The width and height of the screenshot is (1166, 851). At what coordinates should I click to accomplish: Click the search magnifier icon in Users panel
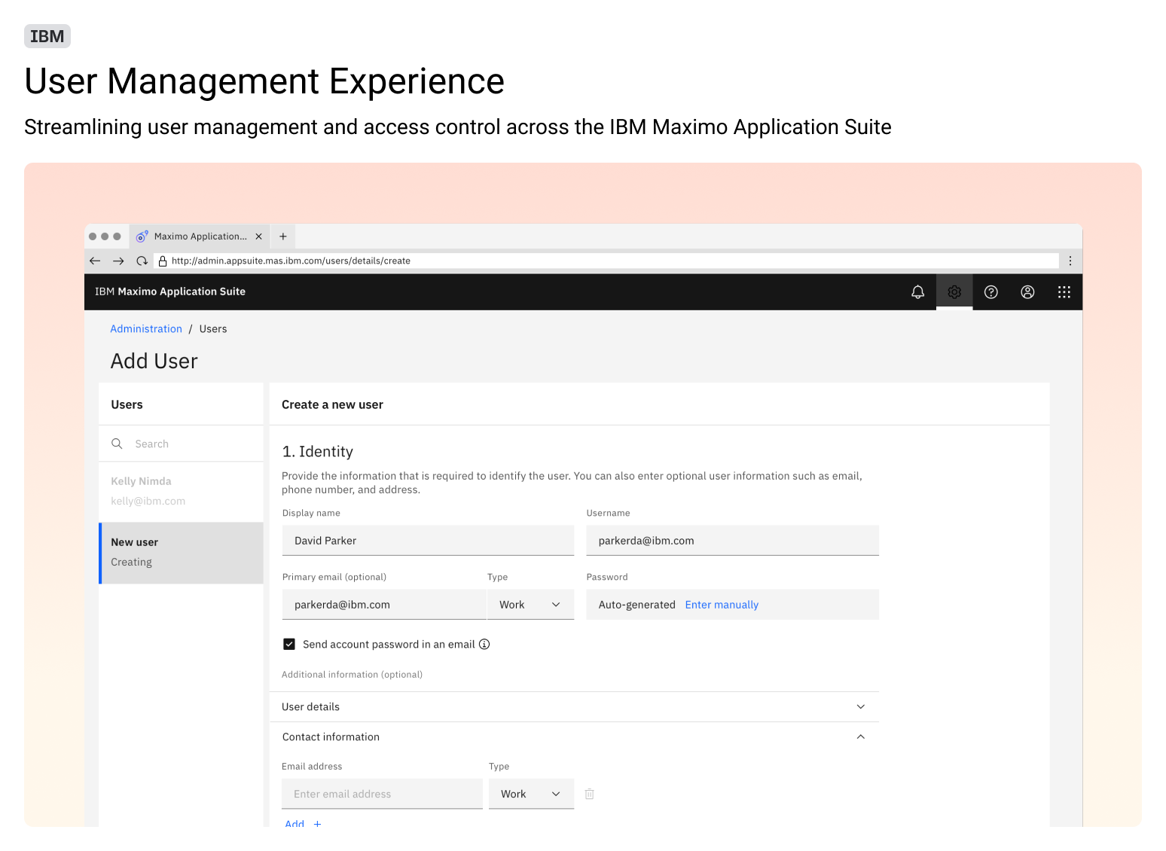pyautogui.click(x=117, y=444)
